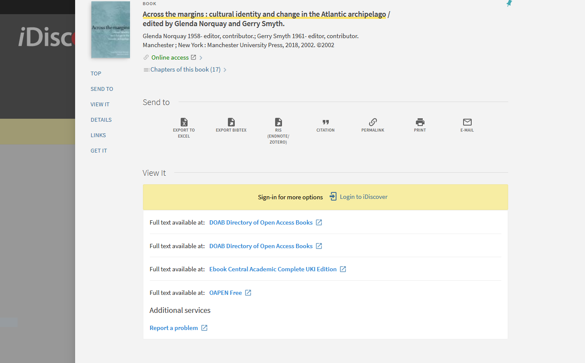Image resolution: width=585 pixels, height=363 pixels.
Task: Click the chapters list icon before Chapters of this book
Action: coord(146,69)
